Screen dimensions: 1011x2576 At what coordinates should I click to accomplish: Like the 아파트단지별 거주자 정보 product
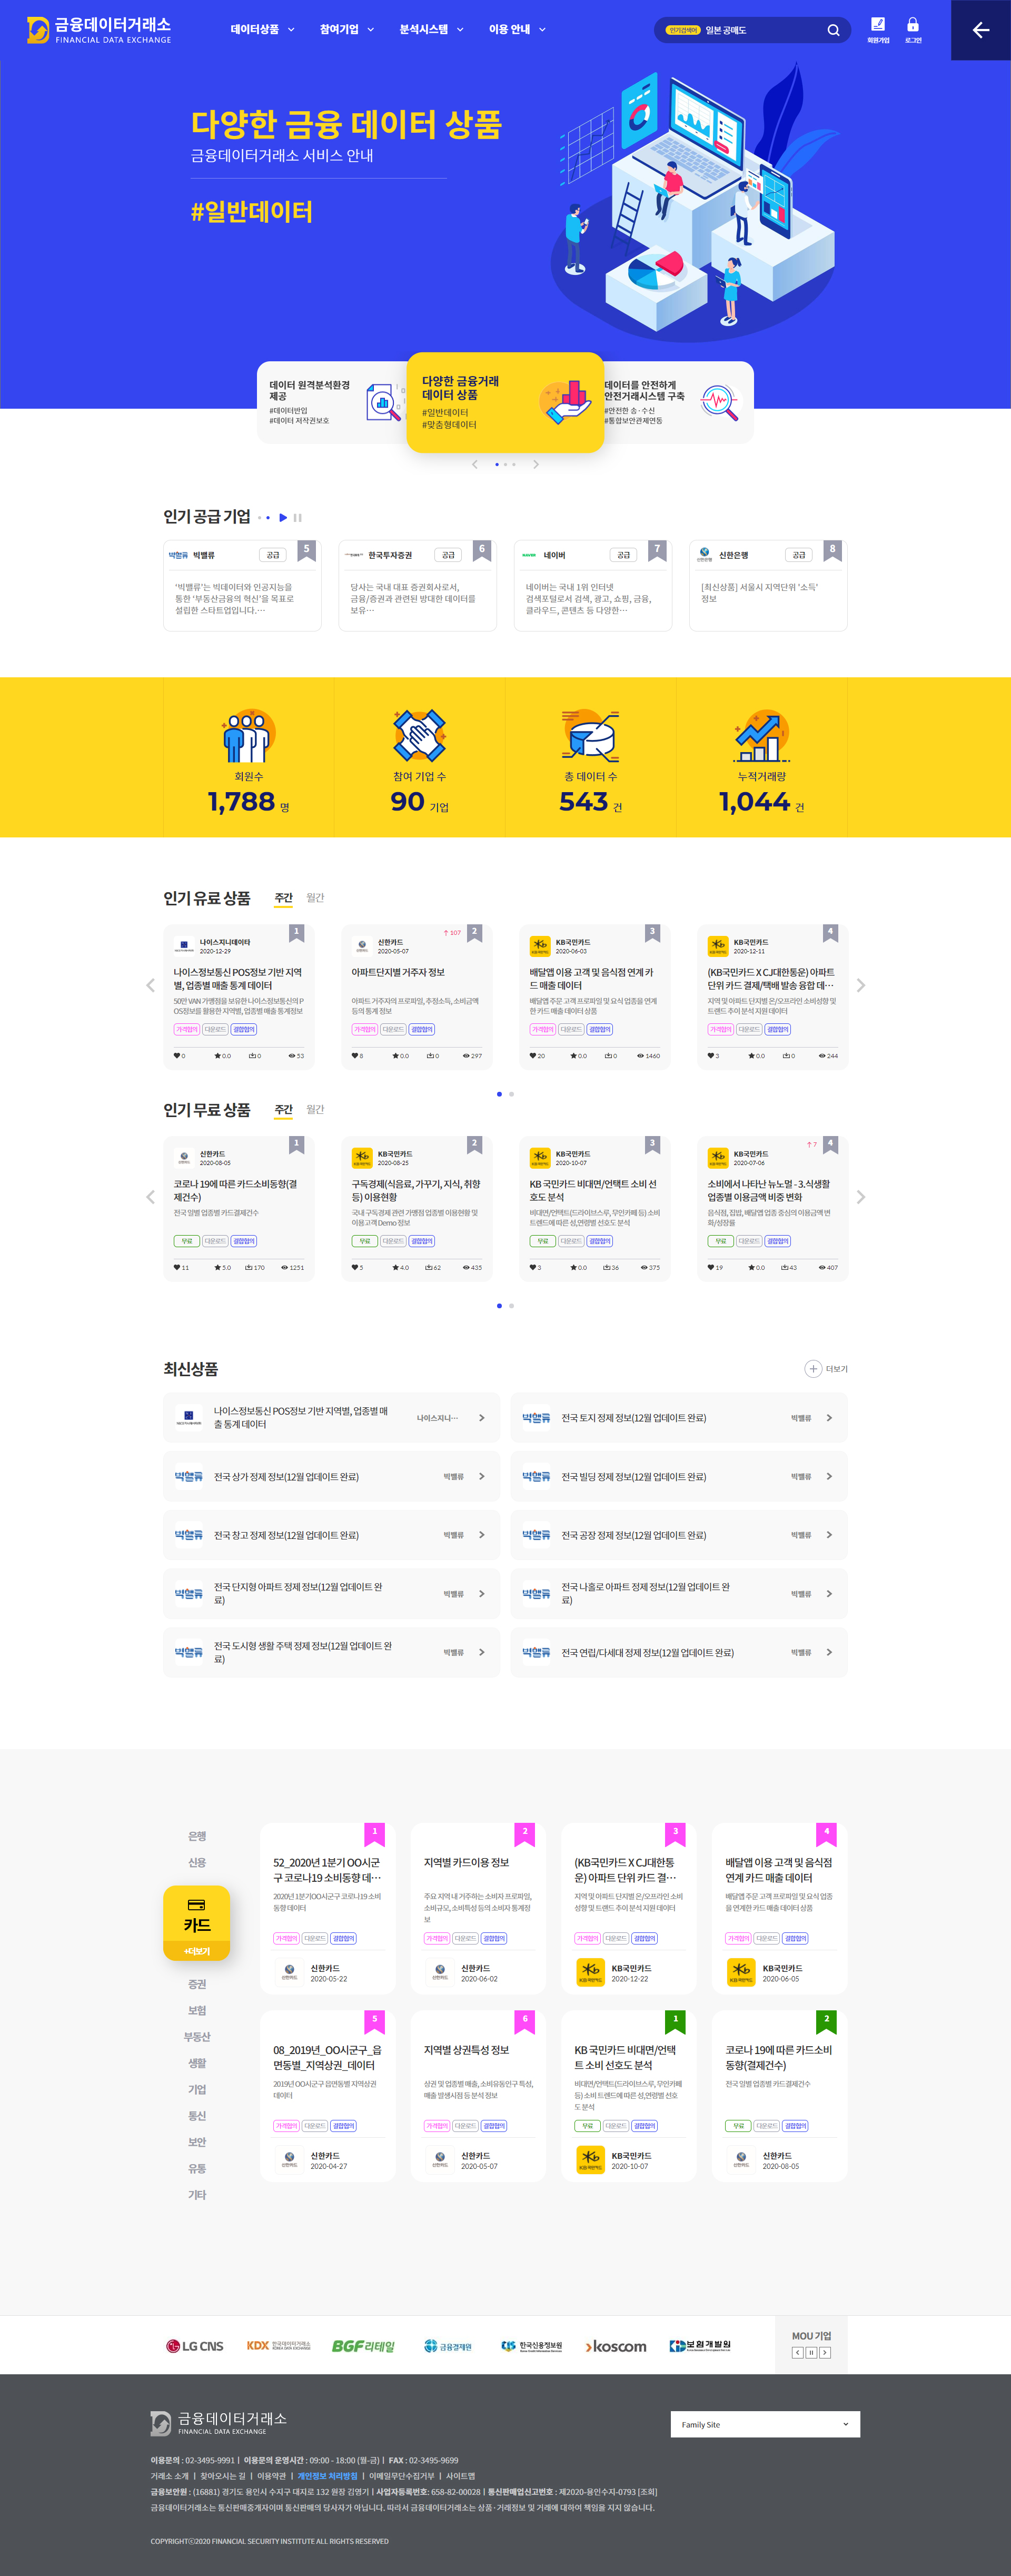coord(355,1056)
